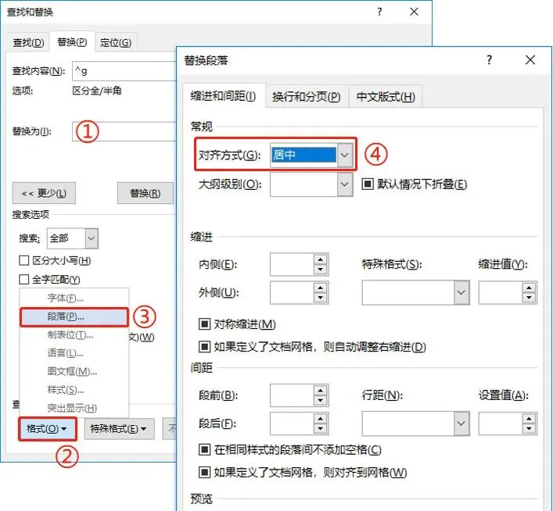Enable 区分大小写(H) checkbox
The height and width of the screenshot is (511, 553).
[23, 260]
